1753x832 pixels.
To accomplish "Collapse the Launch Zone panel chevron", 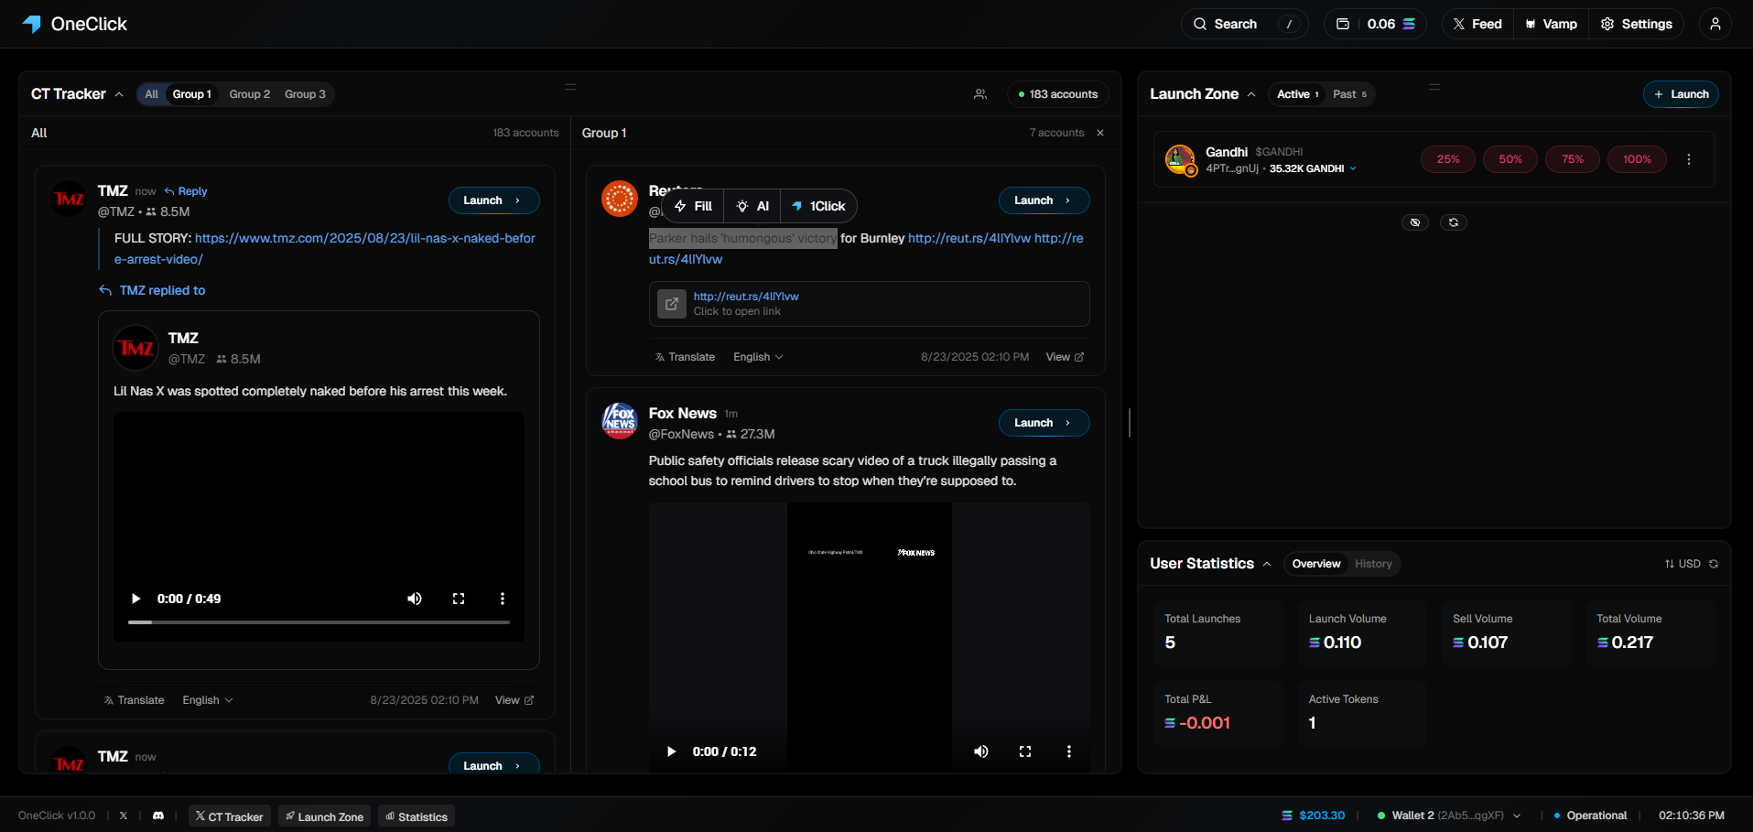I will tap(1251, 94).
